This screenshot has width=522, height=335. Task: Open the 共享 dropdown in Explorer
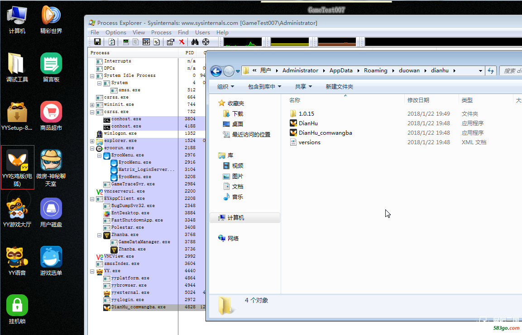[303, 87]
